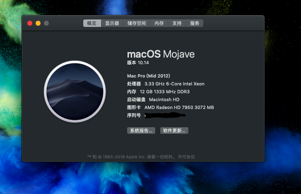This screenshot has height=194, width=301.
Task: Click the macOS Mojave title text
Action: click(161, 54)
